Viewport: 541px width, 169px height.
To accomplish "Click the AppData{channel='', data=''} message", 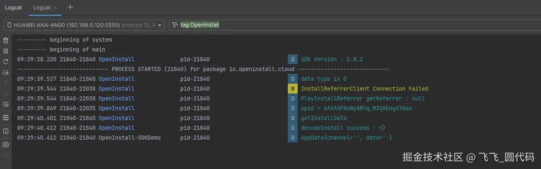I will point(347,138).
